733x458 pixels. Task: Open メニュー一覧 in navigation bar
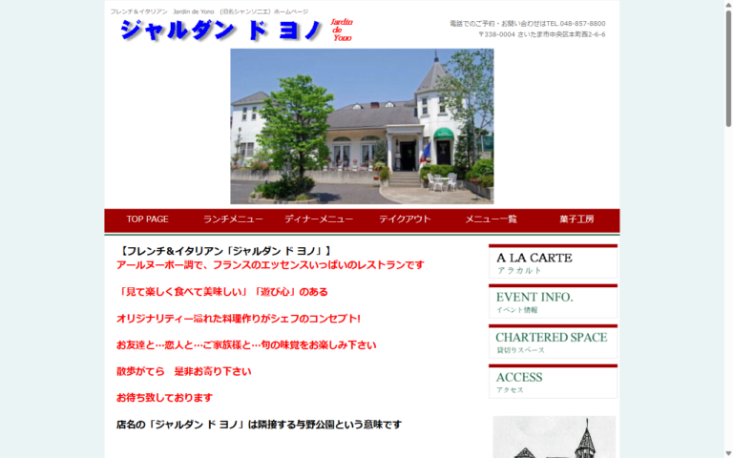point(491,219)
